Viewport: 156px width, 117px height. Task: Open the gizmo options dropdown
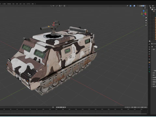coord(132,6)
